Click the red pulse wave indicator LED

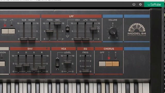pos(5,26)
